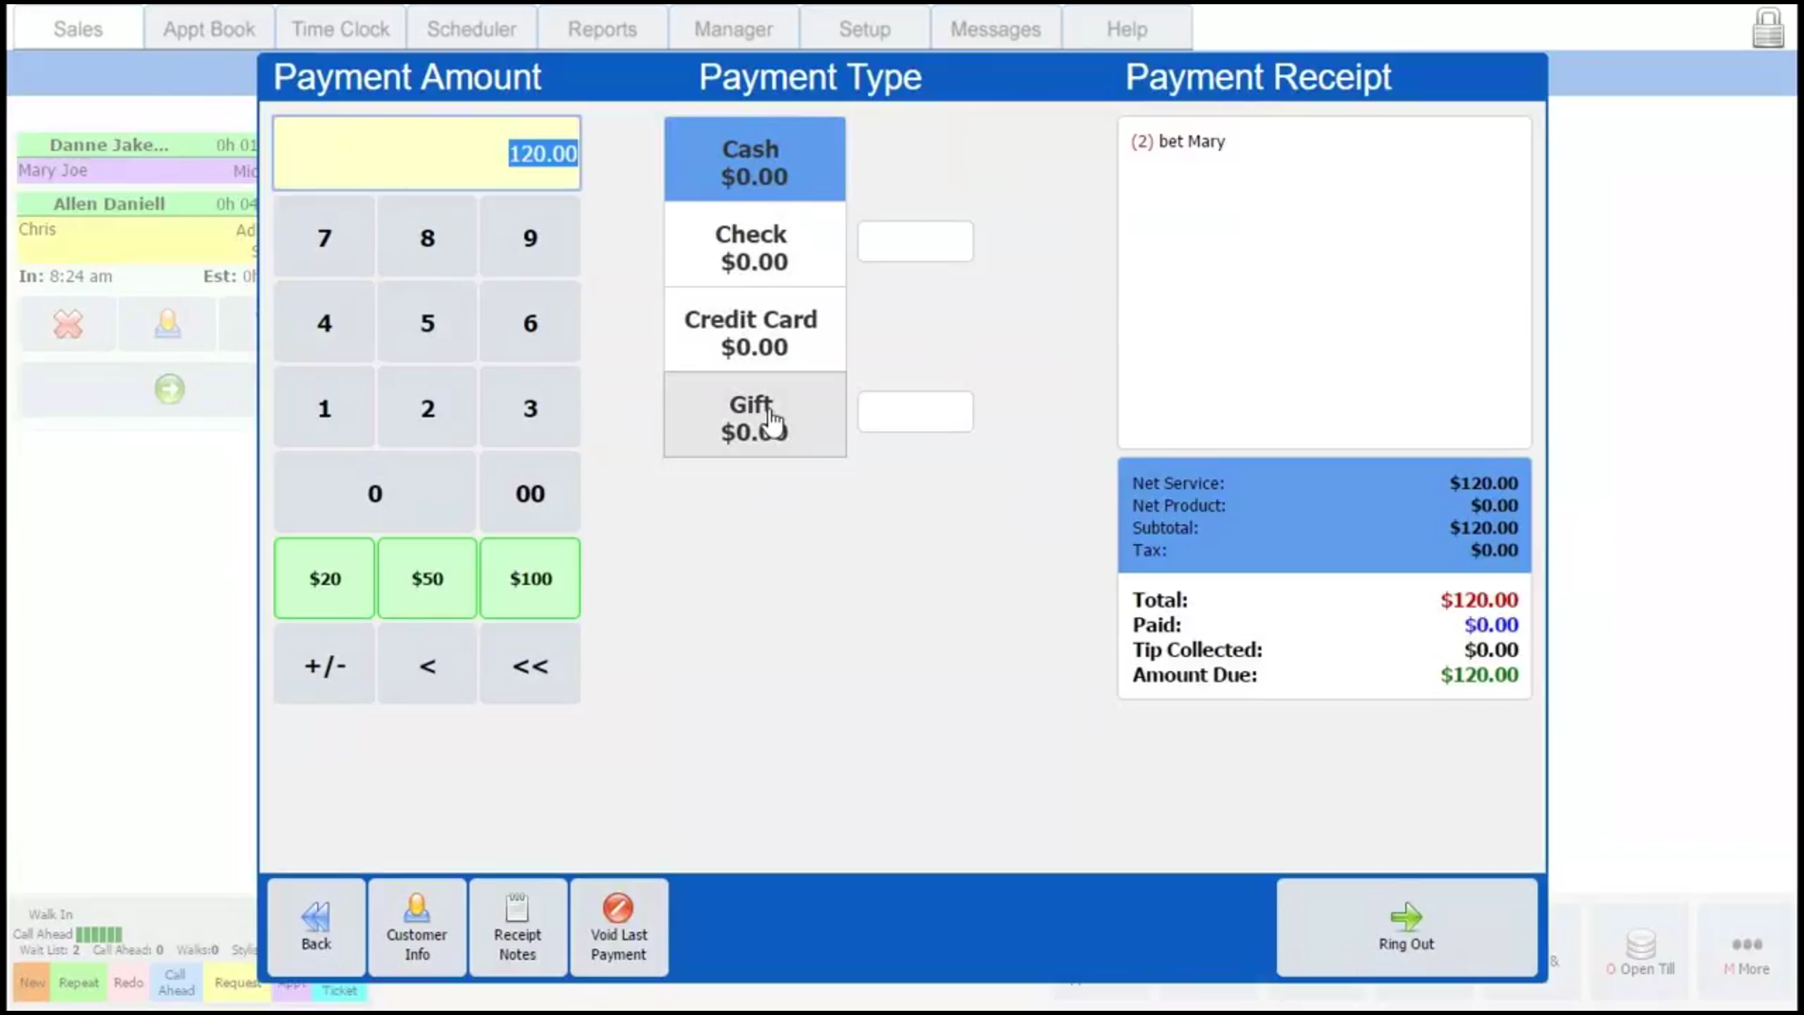Click the Back double-arrow icon
Image resolution: width=1804 pixels, height=1015 pixels.
click(315, 916)
